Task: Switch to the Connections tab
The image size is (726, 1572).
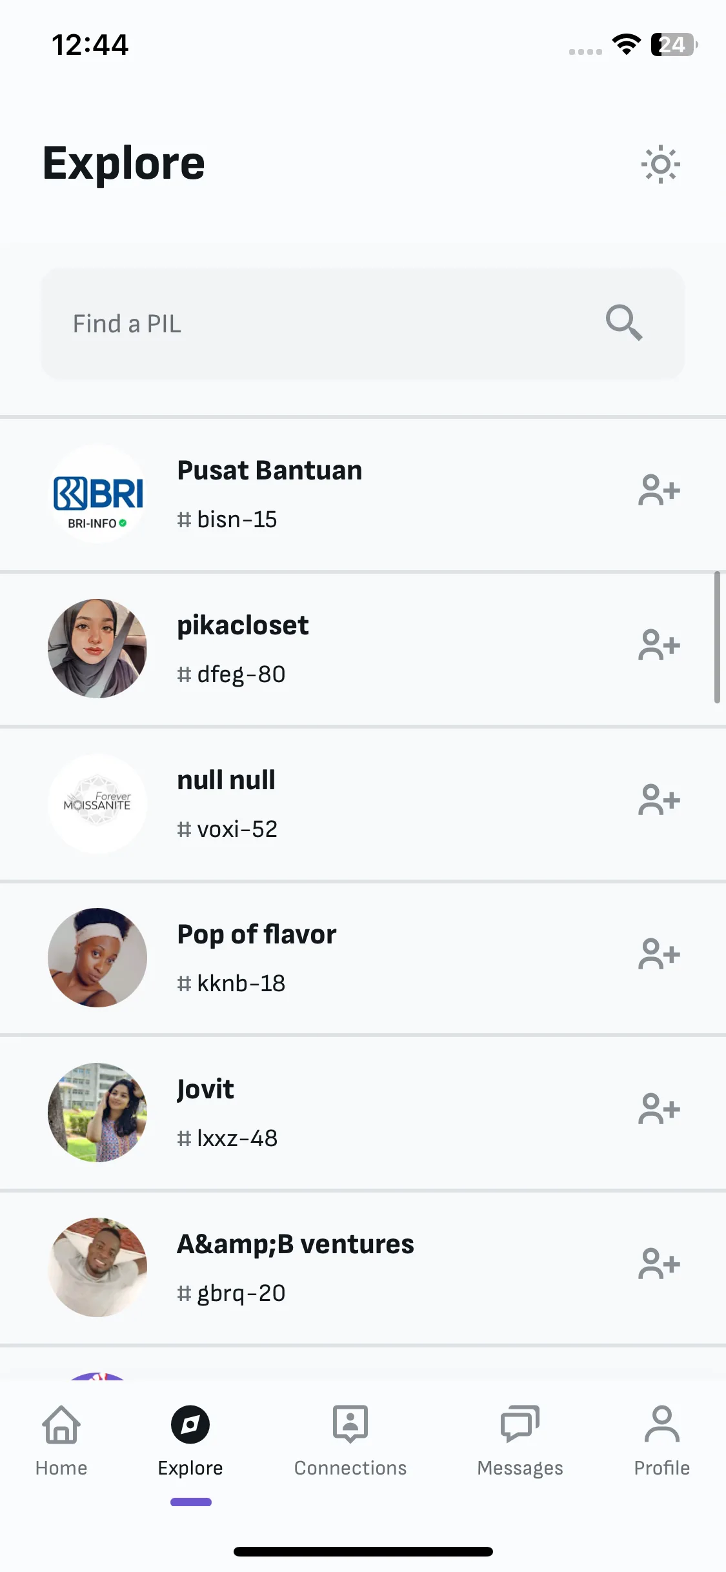Action: pos(350,1440)
